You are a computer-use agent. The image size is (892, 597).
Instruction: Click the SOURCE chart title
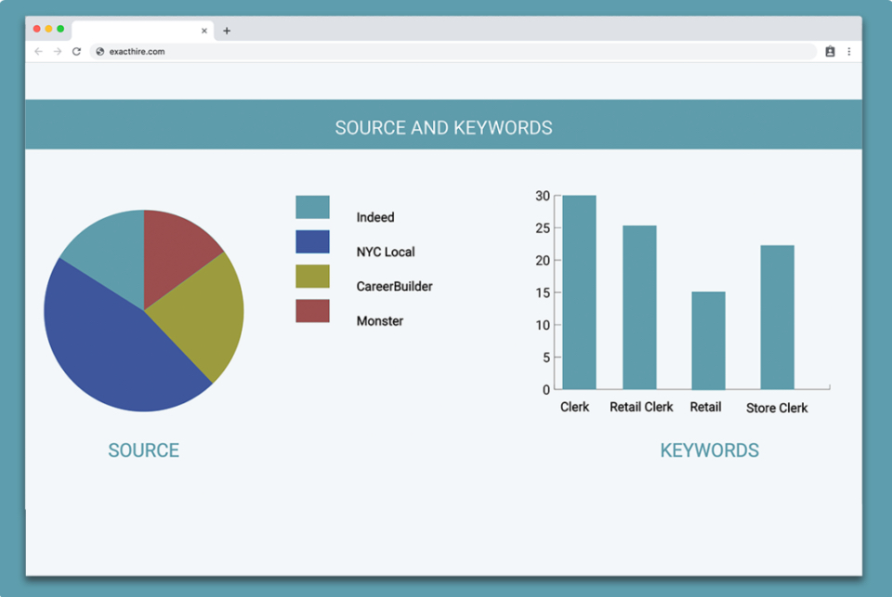(144, 450)
